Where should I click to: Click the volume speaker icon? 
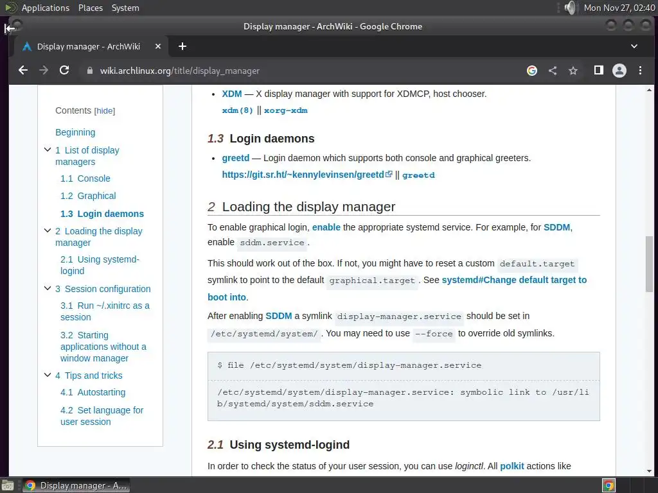click(569, 8)
